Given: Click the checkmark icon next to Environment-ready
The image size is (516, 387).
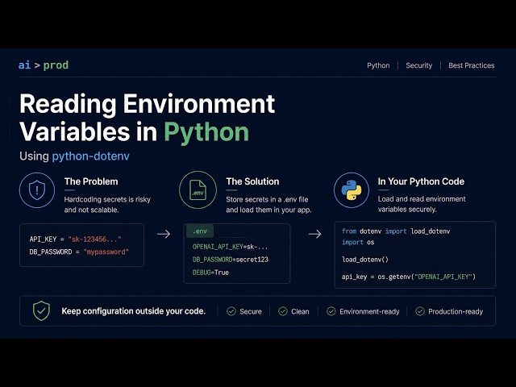Looking at the screenshot, I should pos(331,311).
